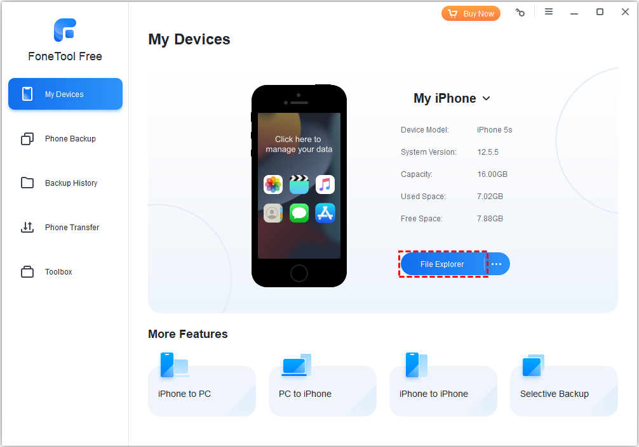Open Phone Transfer in the sidebar

(65, 228)
